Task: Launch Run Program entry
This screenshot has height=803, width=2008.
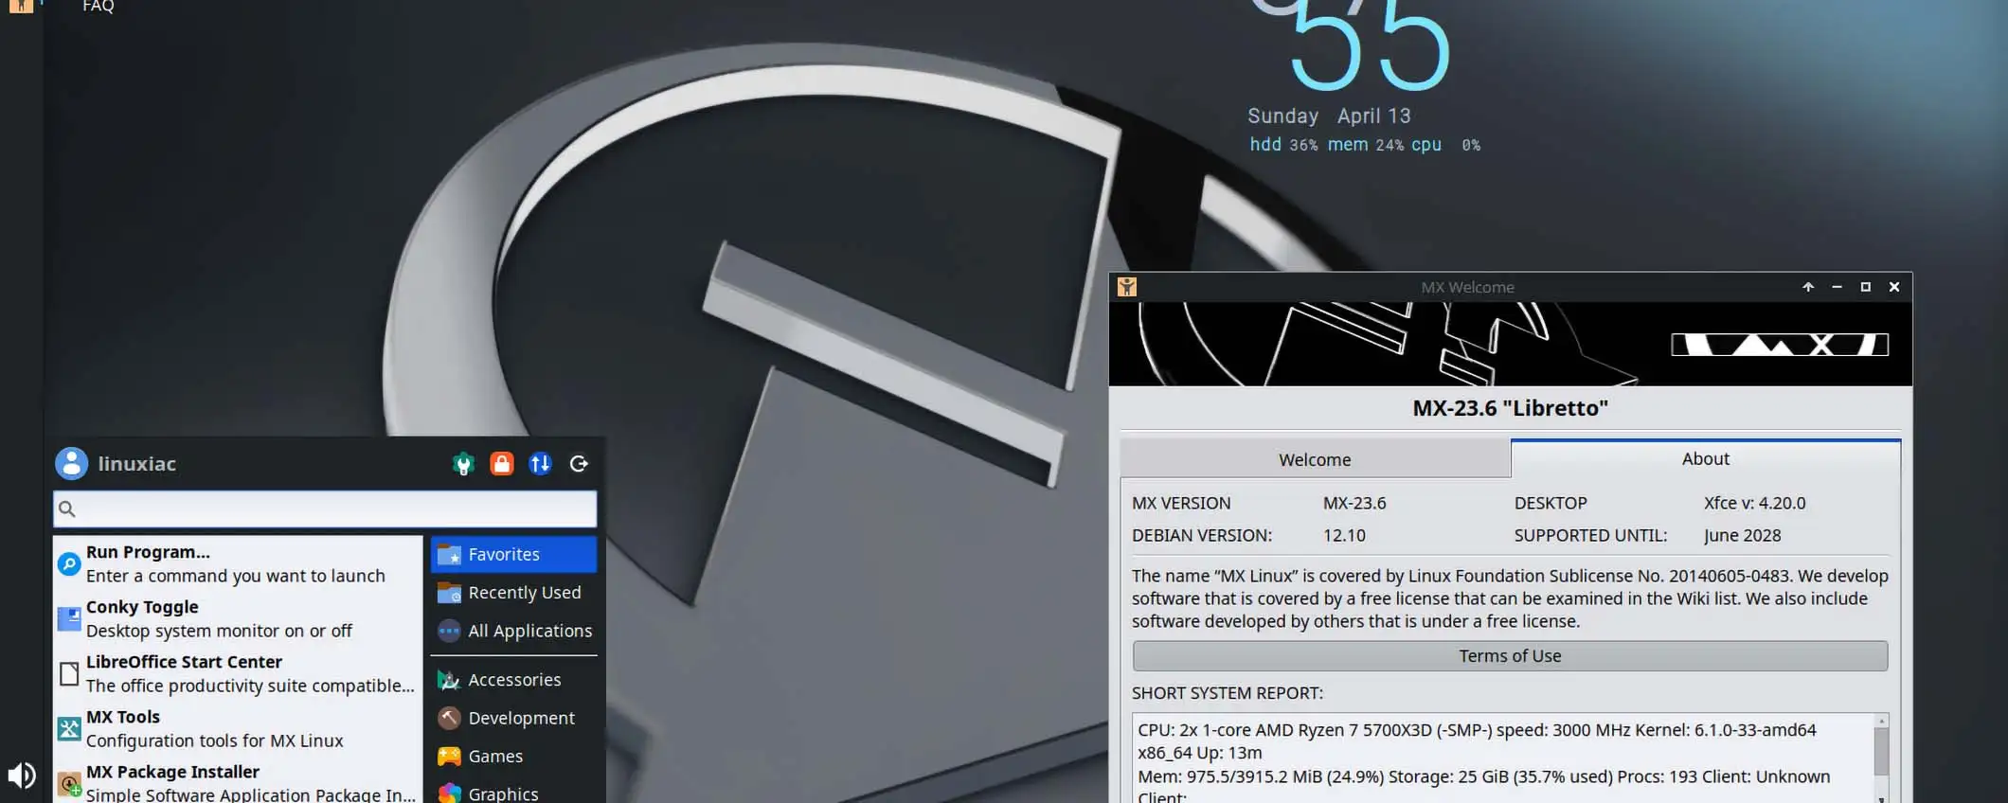Action: [x=238, y=563]
